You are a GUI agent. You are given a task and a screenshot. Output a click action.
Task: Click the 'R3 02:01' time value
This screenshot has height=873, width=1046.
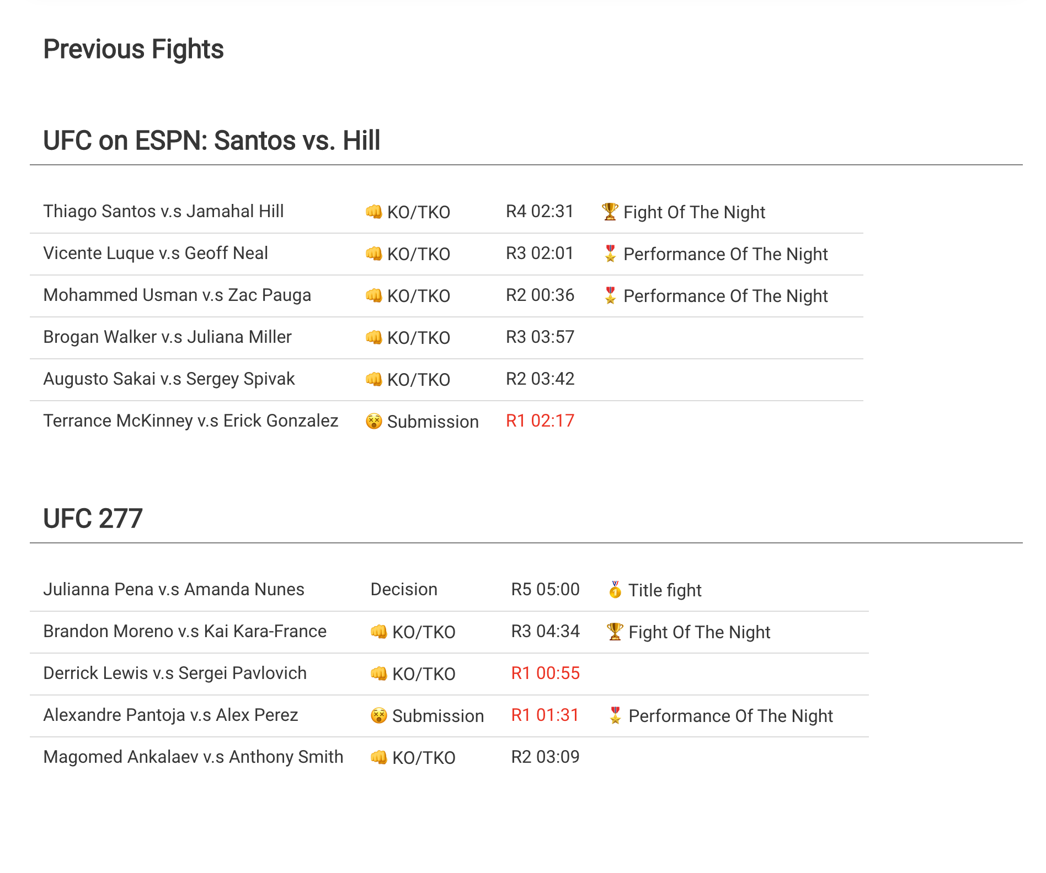pyautogui.click(x=540, y=253)
